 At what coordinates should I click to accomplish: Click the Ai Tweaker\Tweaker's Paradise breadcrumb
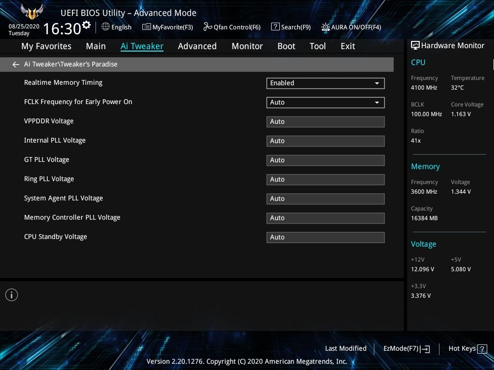tap(71, 64)
